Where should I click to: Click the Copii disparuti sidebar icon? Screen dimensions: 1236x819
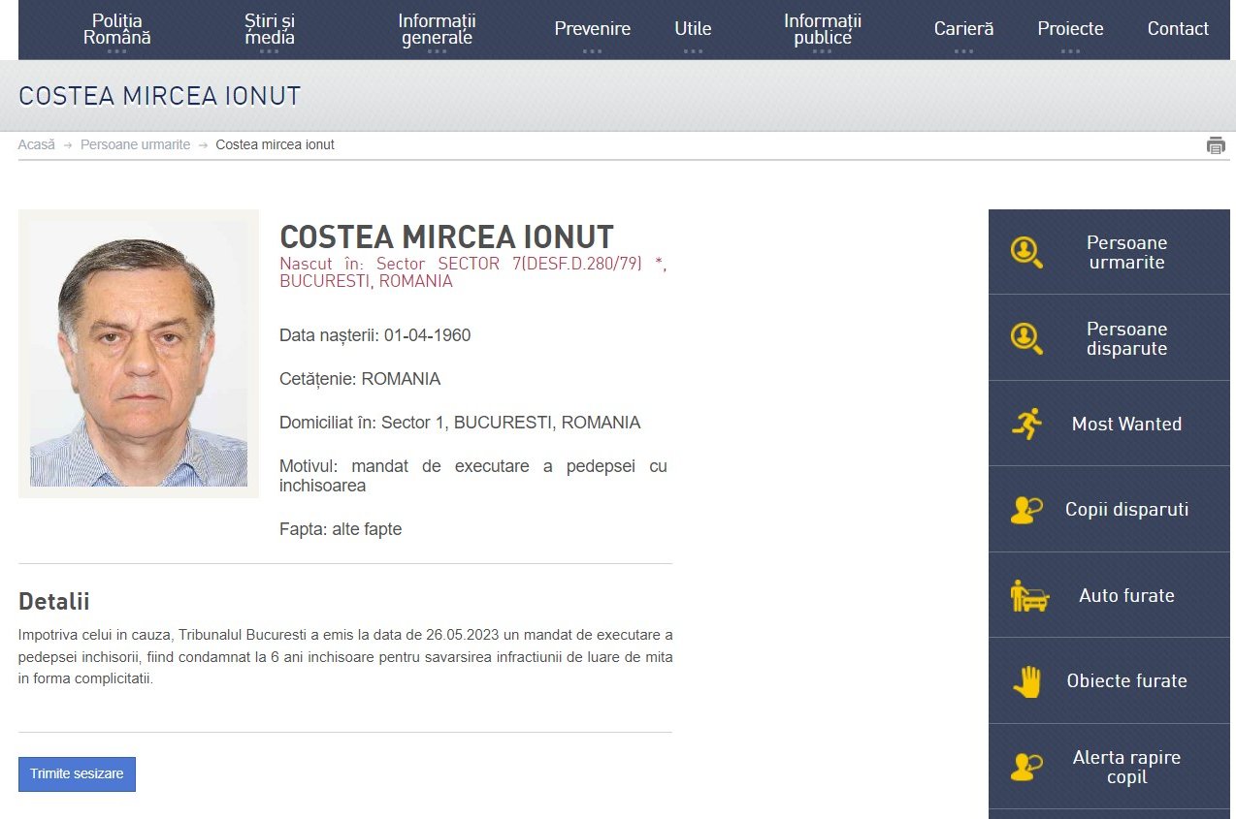coord(1026,510)
